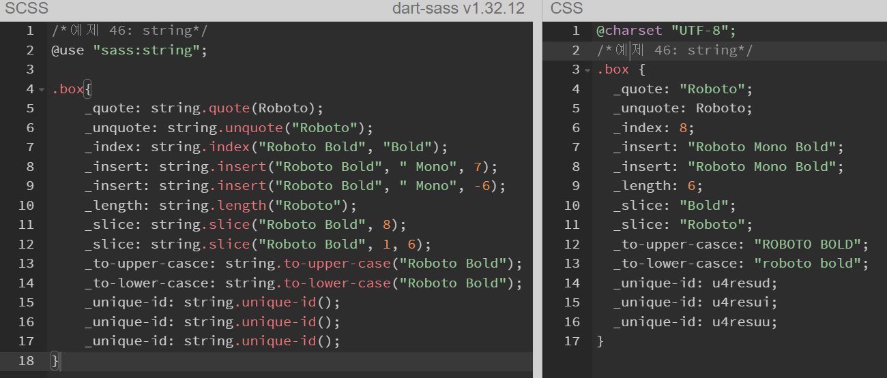
Task: Click the string.quote(Roboto) line
Action: (203, 108)
